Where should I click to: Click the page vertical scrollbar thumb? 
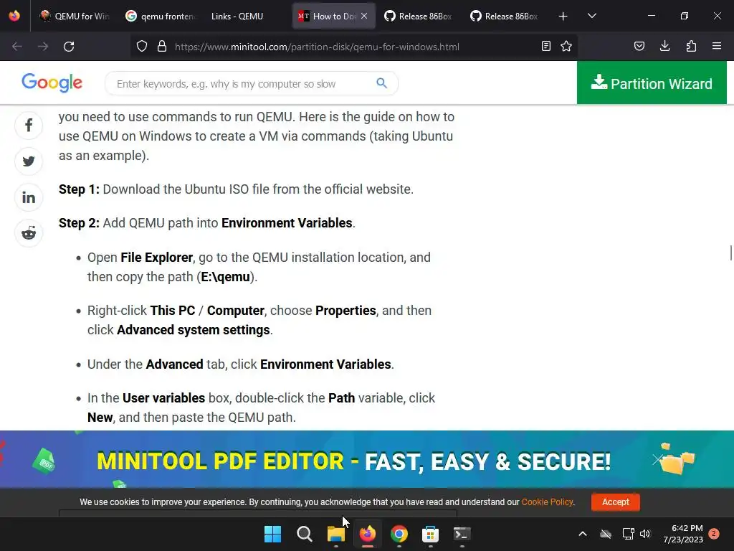pos(730,252)
